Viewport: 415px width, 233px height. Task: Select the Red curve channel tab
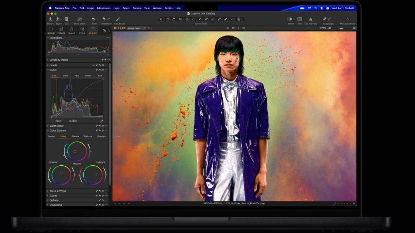click(x=77, y=76)
